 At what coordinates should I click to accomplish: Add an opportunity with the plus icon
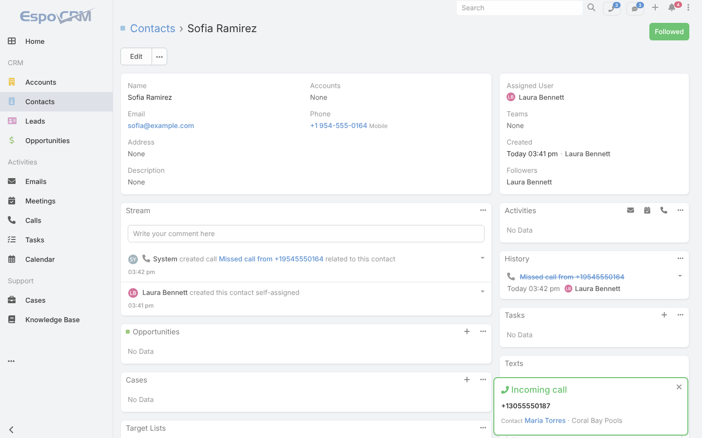pyautogui.click(x=467, y=331)
